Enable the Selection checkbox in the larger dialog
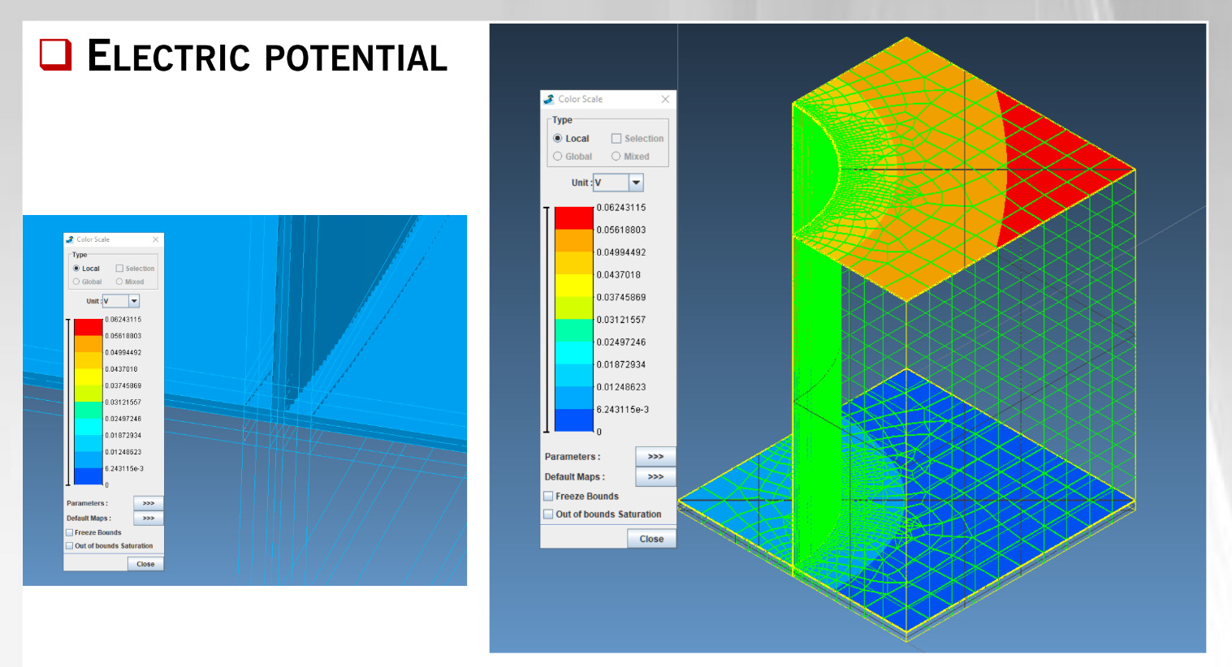This screenshot has width=1232, height=667. tap(616, 139)
